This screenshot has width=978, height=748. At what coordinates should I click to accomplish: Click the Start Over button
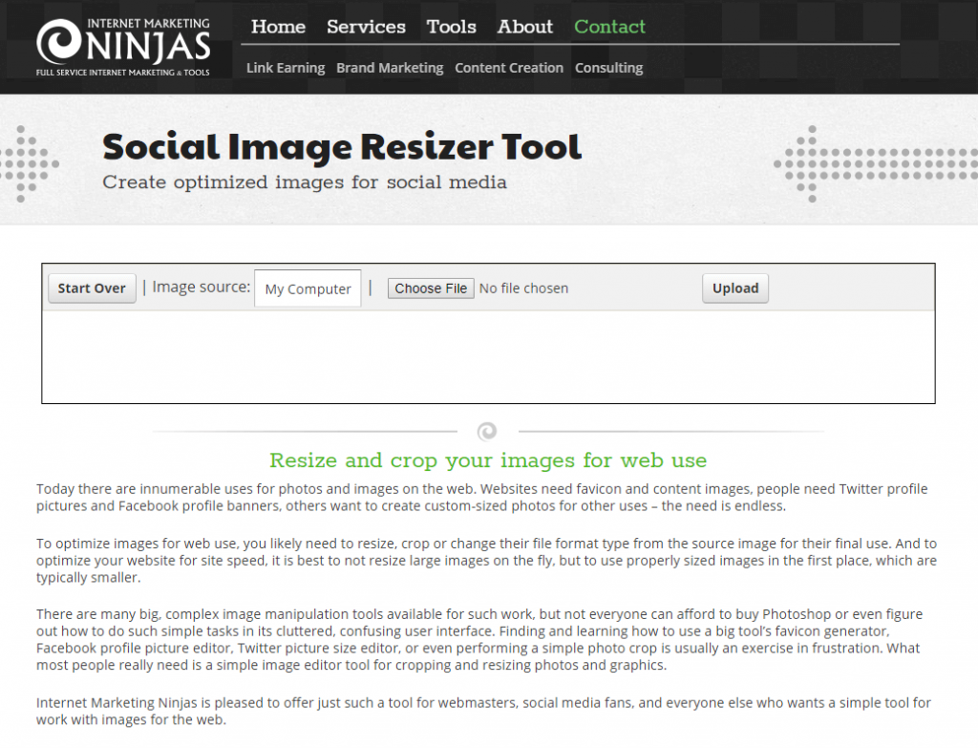tap(92, 289)
